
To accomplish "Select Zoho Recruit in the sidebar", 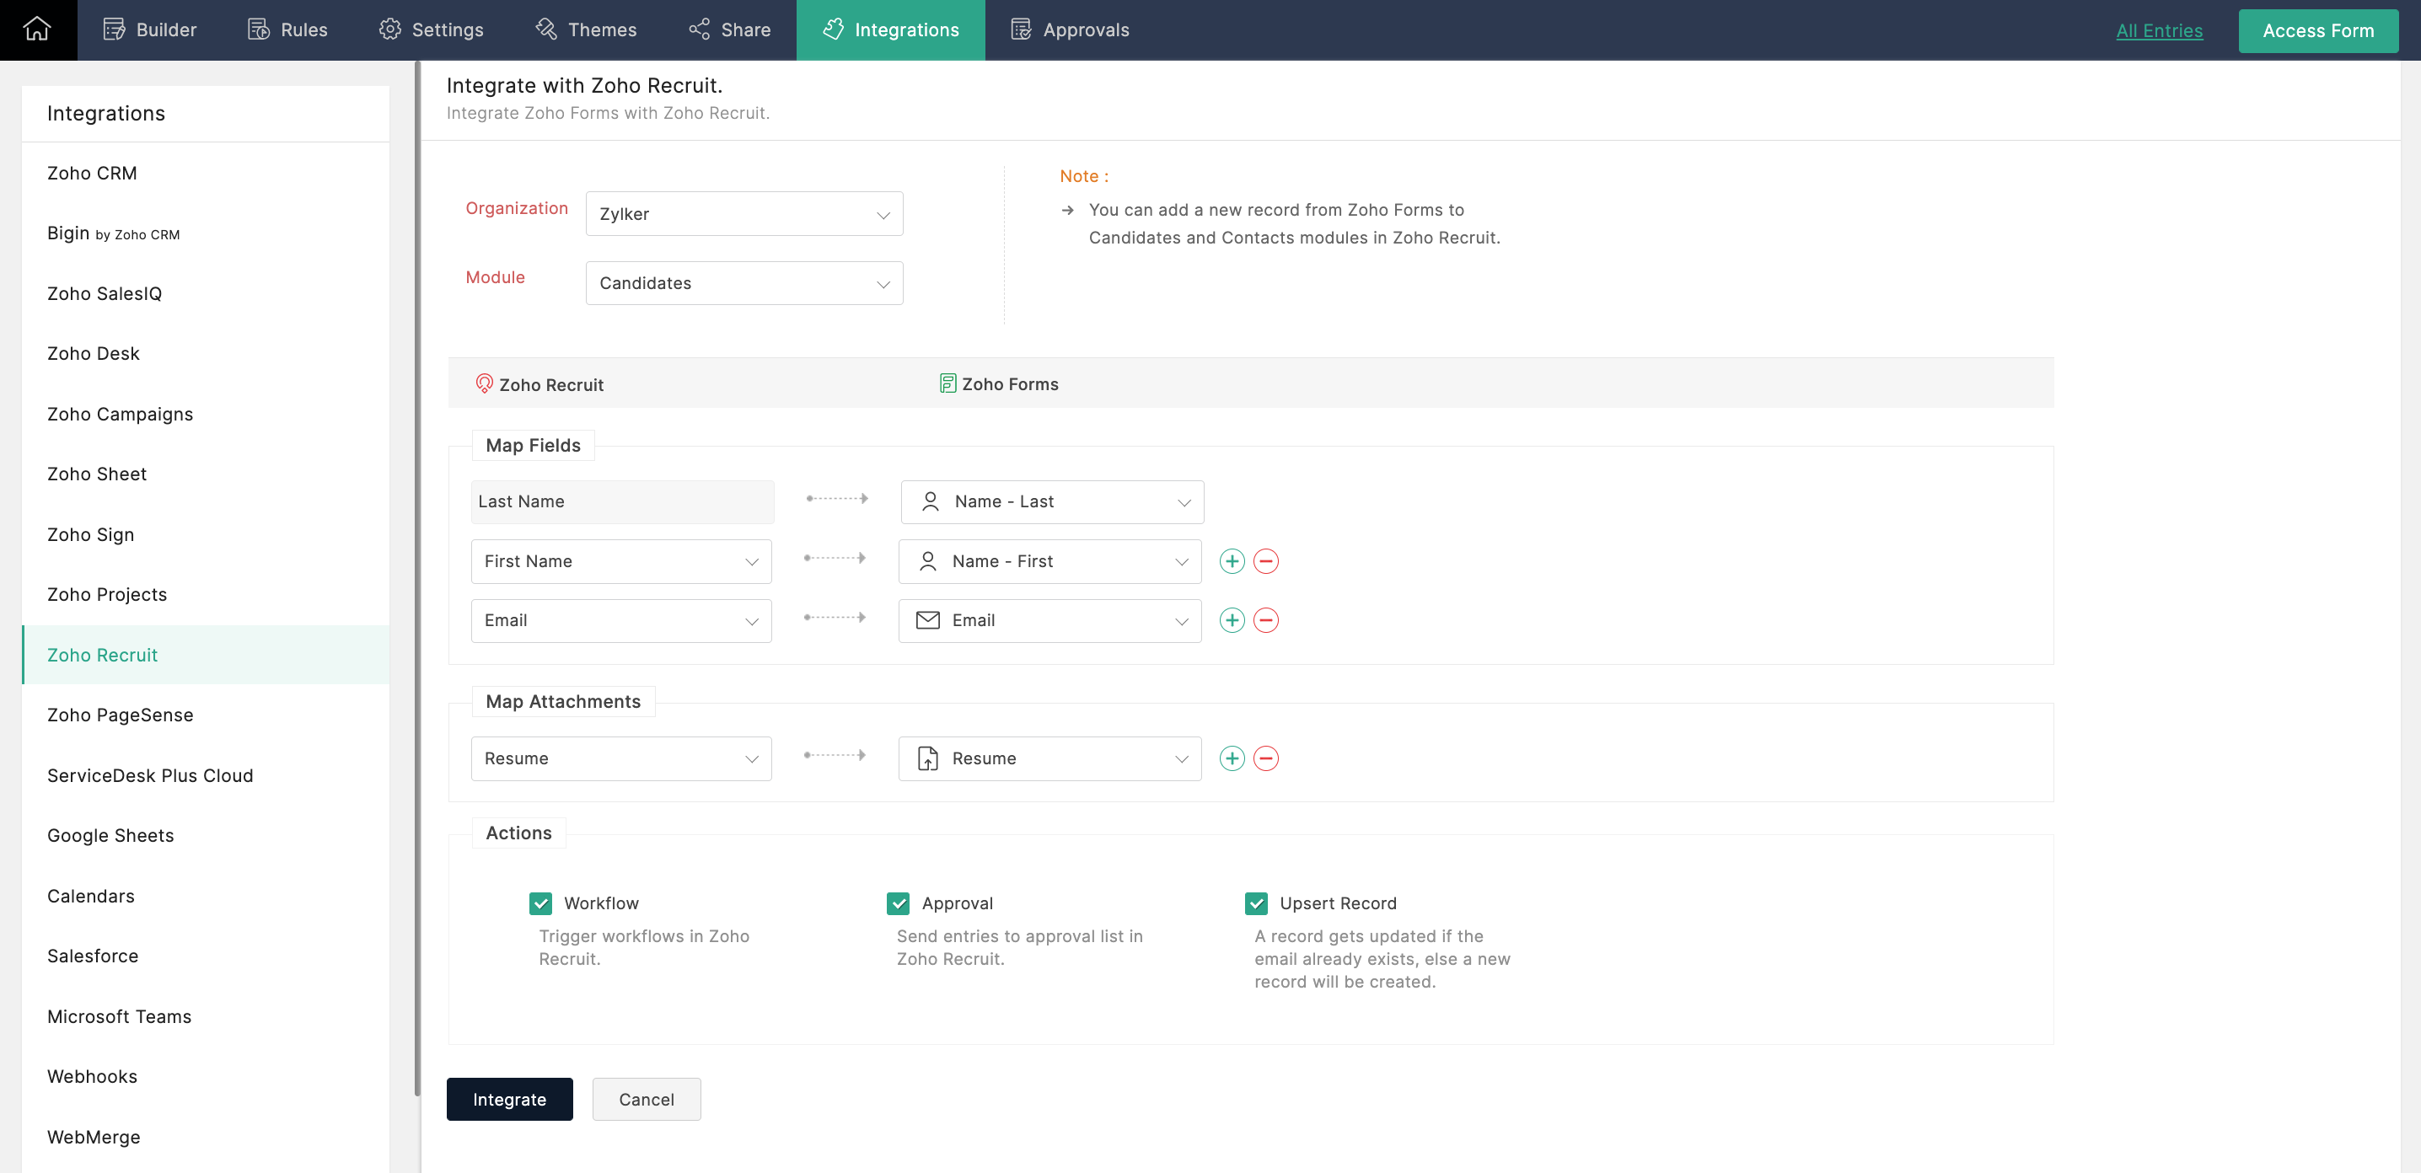I will 206,655.
